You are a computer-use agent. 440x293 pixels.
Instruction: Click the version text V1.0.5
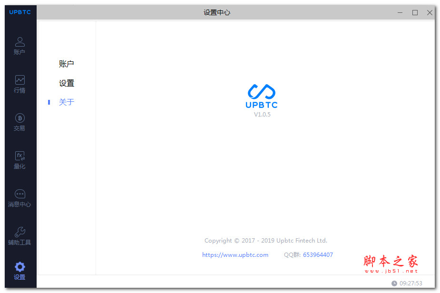click(x=262, y=115)
